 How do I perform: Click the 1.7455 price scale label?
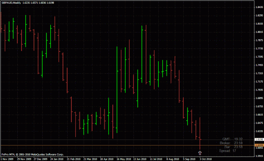(x=259, y=65)
